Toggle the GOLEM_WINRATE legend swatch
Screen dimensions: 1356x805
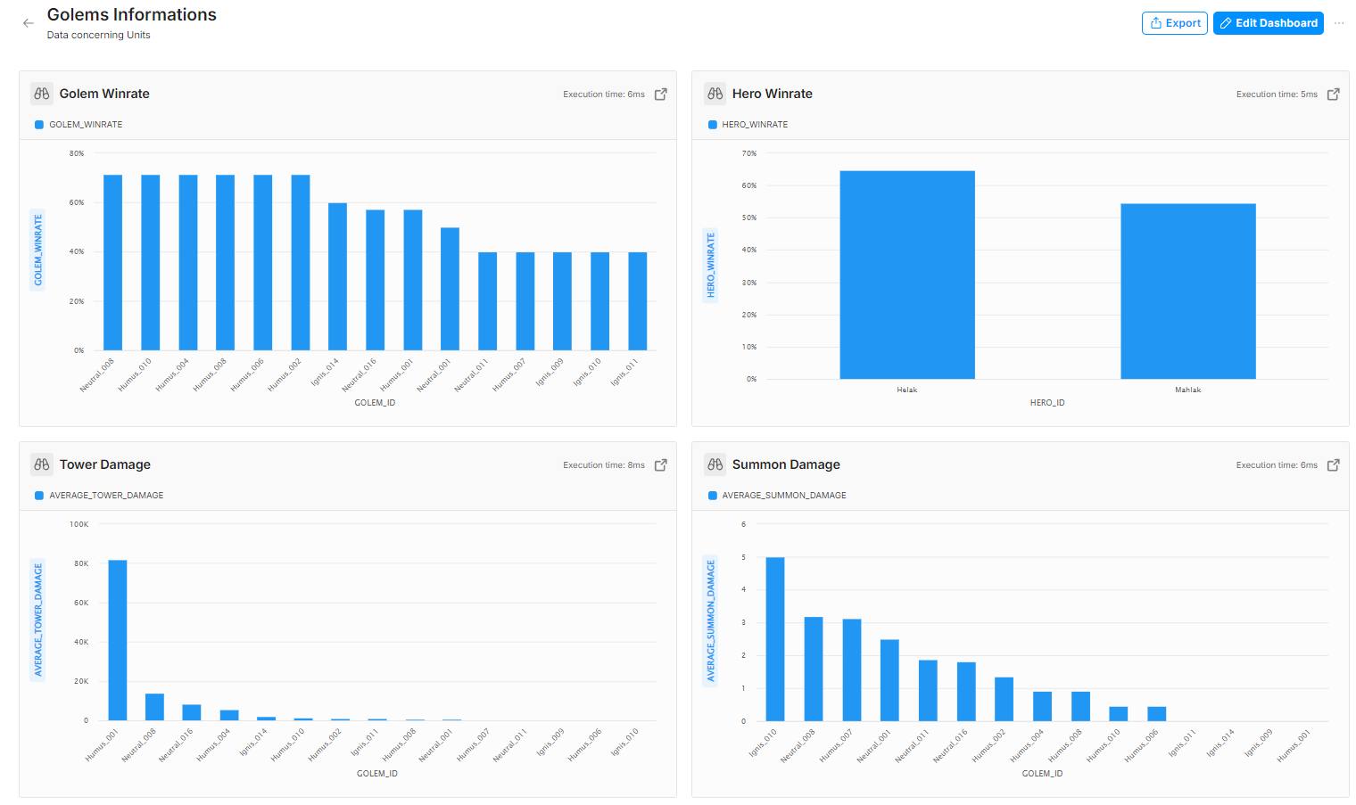tap(39, 125)
